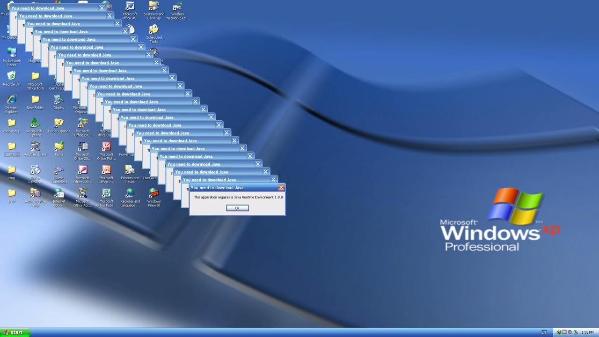
Task: Open the Start menu
Action: 15,332
